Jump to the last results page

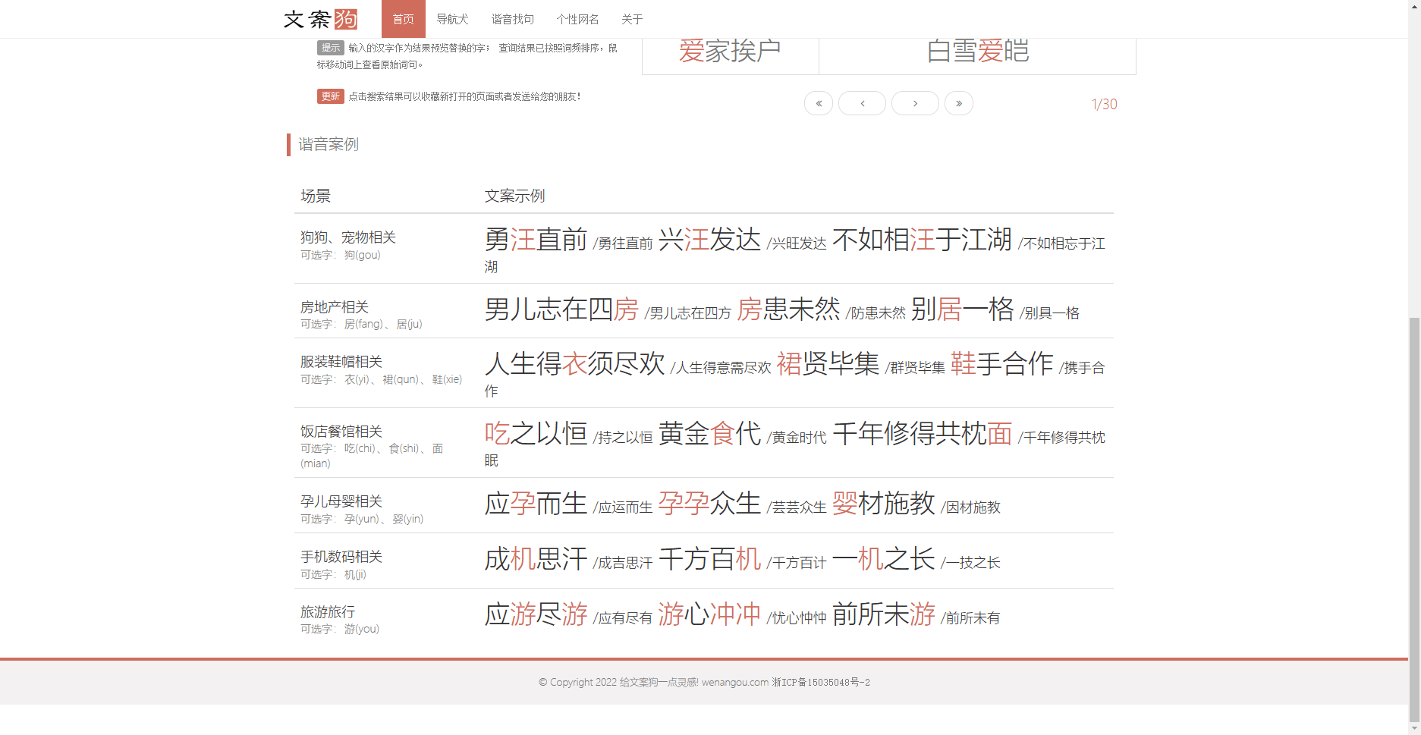pos(958,103)
